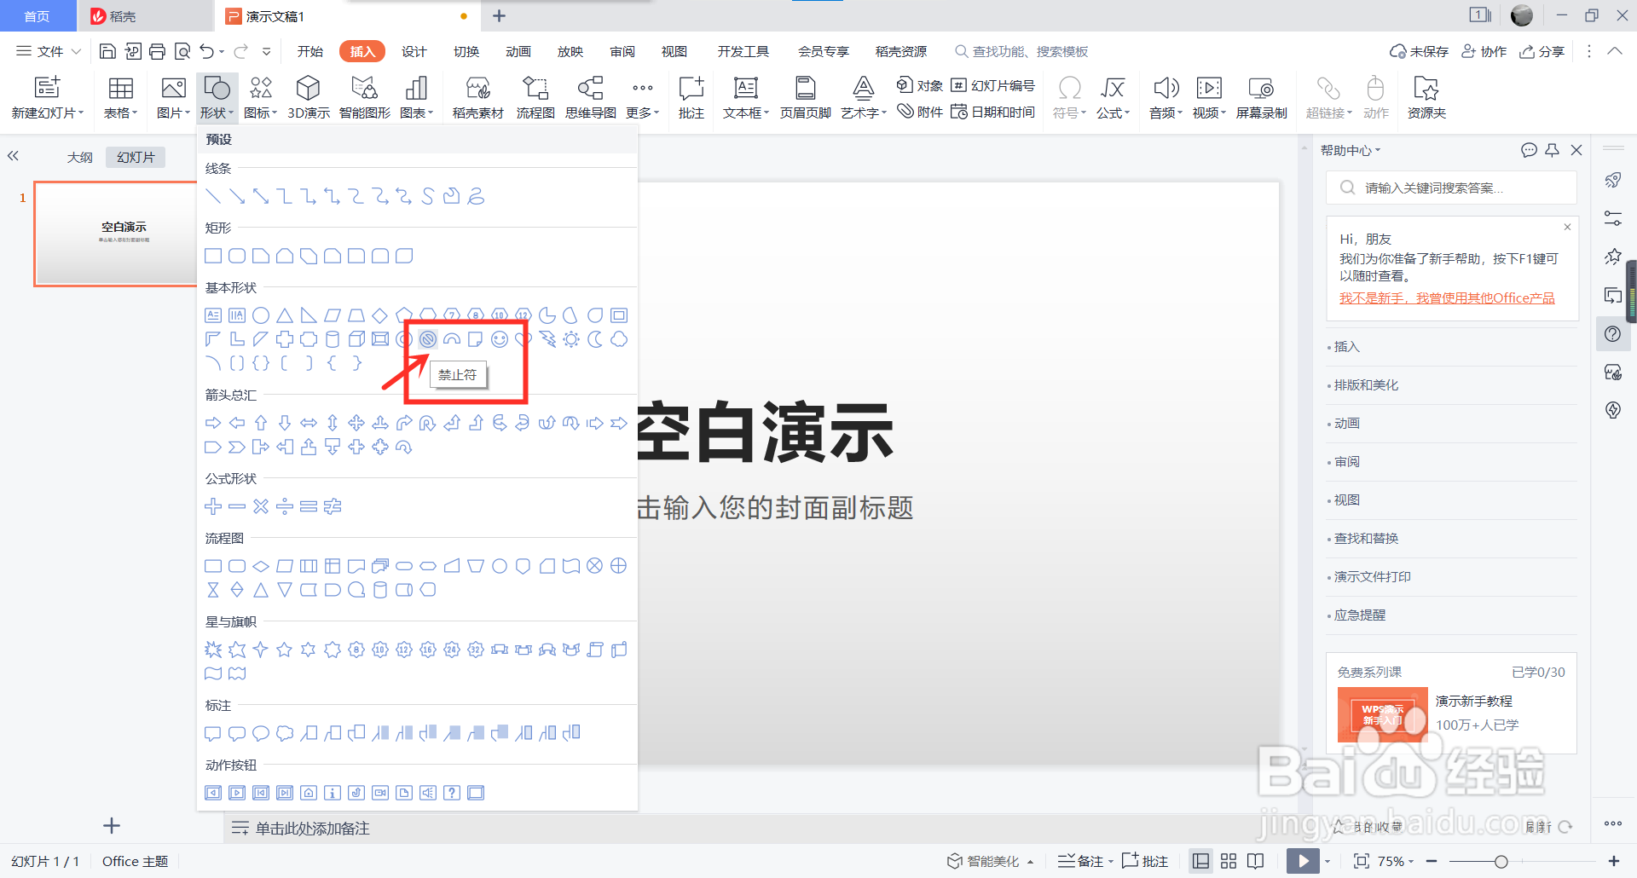The width and height of the screenshot is (1637, 878).
Task: Pin the help center panel
Action: pos(1552,150)
